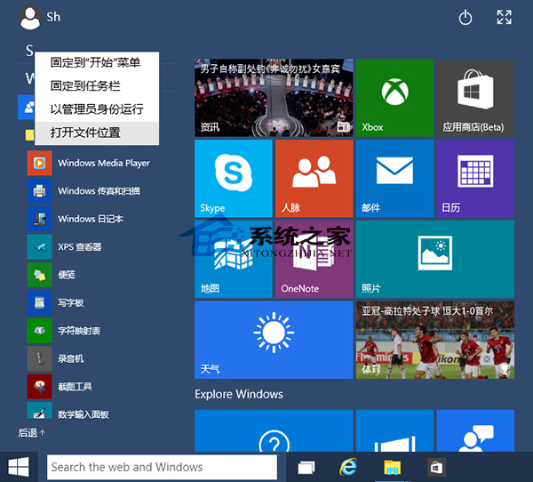Click the power button icon
Screen dimensions: 533x482
click(465, 18)
